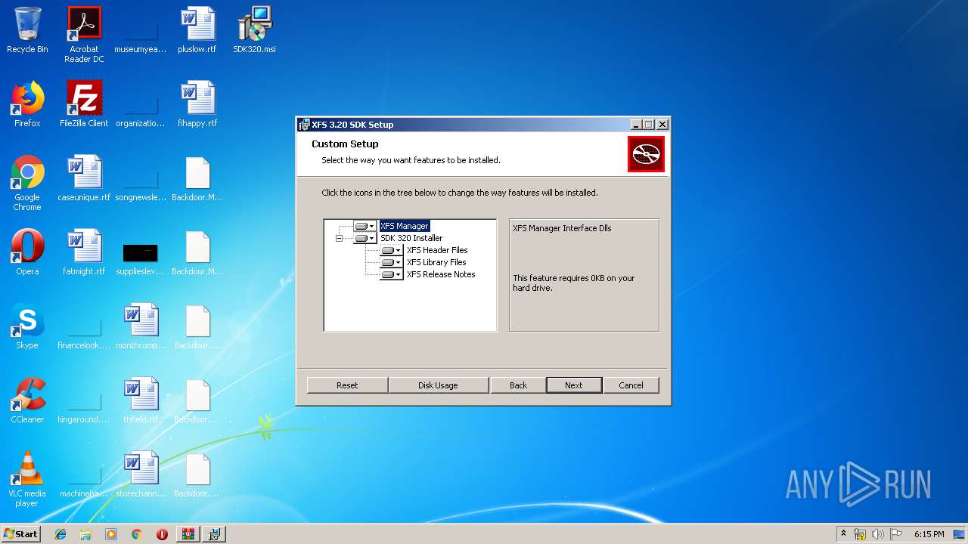Viewport: 968px width, 544px height.
Task: Select the XFS Header Files tree label
Action: coord(437,250)
